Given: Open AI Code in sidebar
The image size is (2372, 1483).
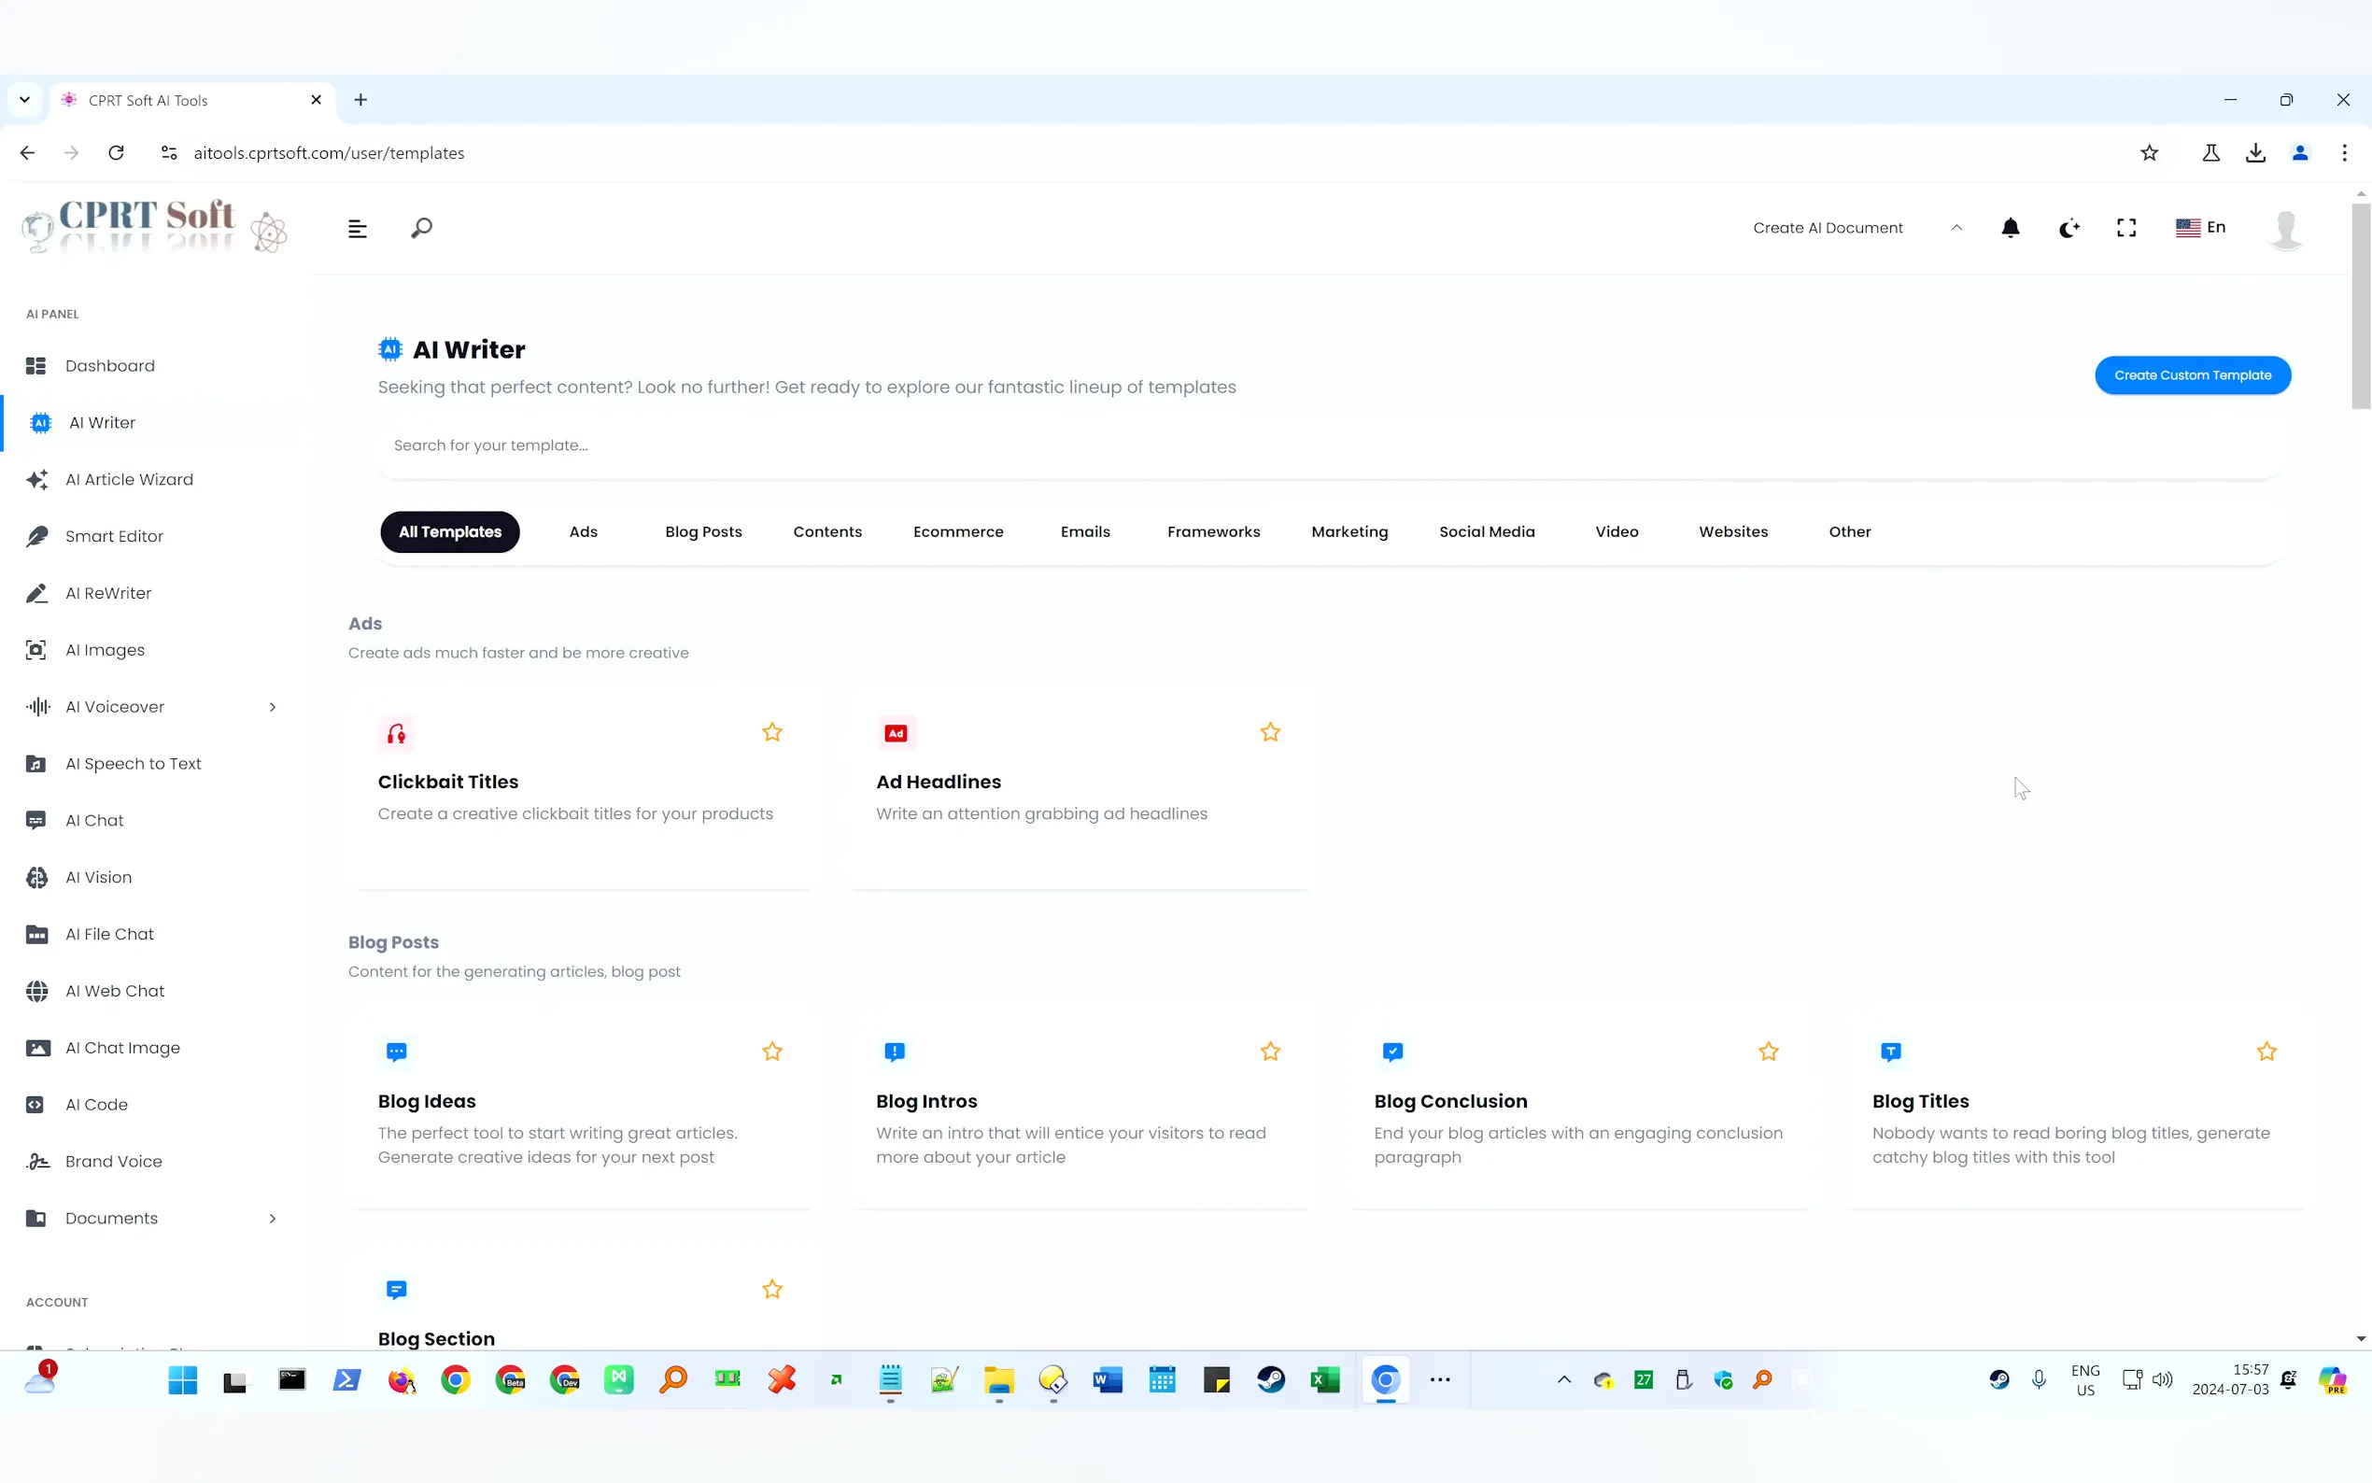Looking at the screenshot, I should pos(96,1105).
